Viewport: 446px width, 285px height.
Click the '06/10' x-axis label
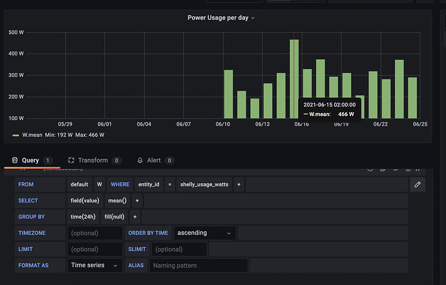pyautogui.click(x=223, y=124)
